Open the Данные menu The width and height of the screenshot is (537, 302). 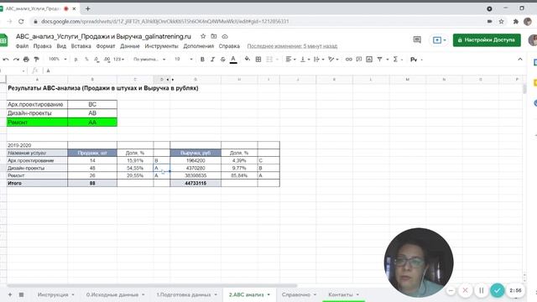tap(130, 46)
